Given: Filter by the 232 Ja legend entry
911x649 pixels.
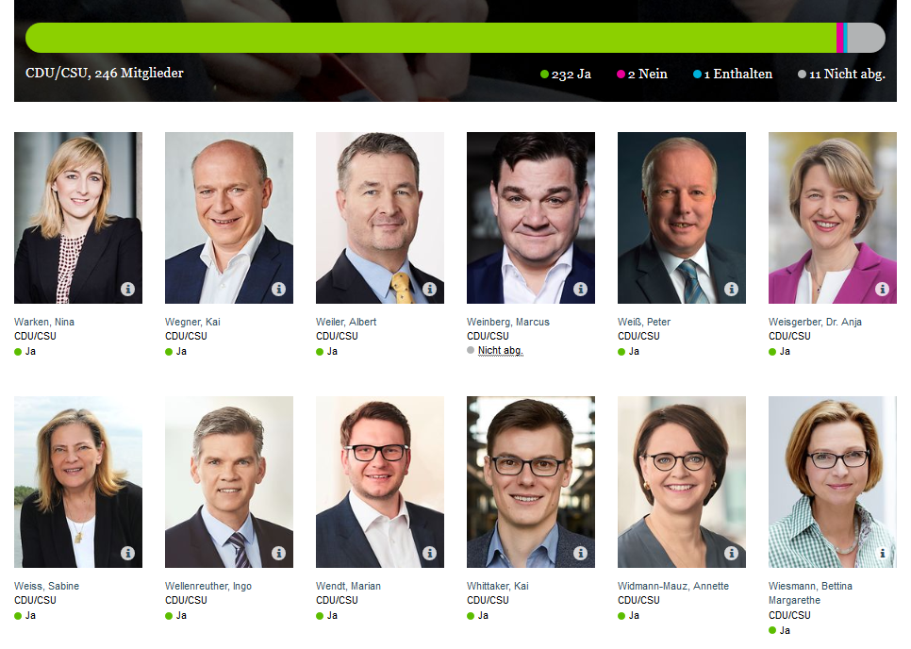Looking at the screenshot, I should pyautogui.click(x=565, y=75).
